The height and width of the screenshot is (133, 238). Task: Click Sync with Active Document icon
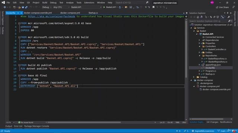(211, 17)
